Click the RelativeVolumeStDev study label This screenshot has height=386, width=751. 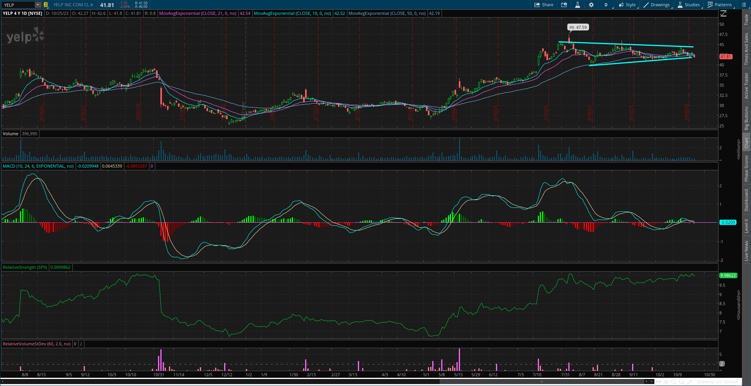[x=37, y=344]
